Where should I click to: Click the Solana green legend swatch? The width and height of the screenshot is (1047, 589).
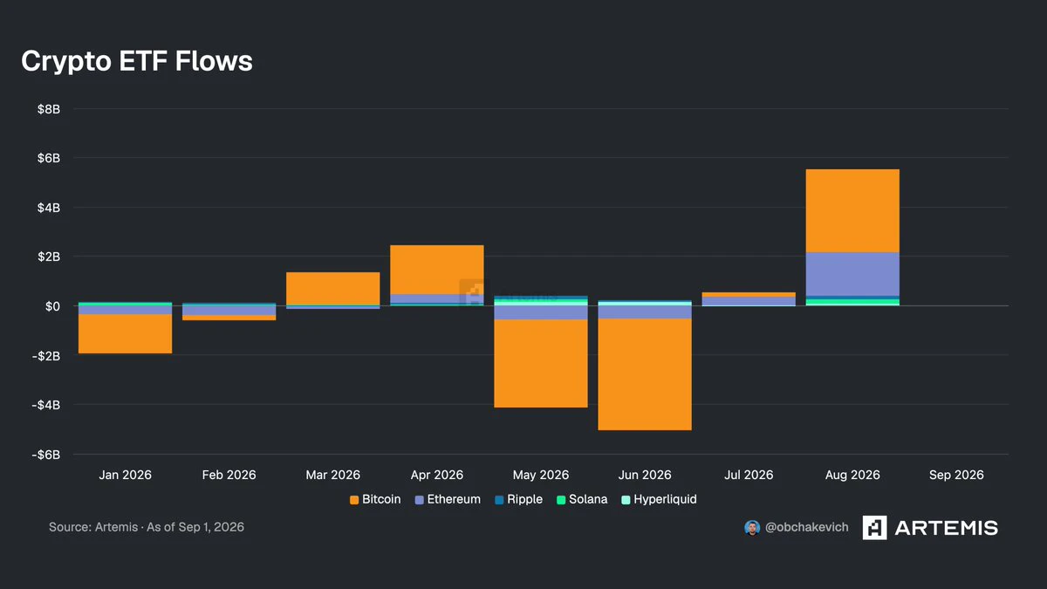[561, 500]
